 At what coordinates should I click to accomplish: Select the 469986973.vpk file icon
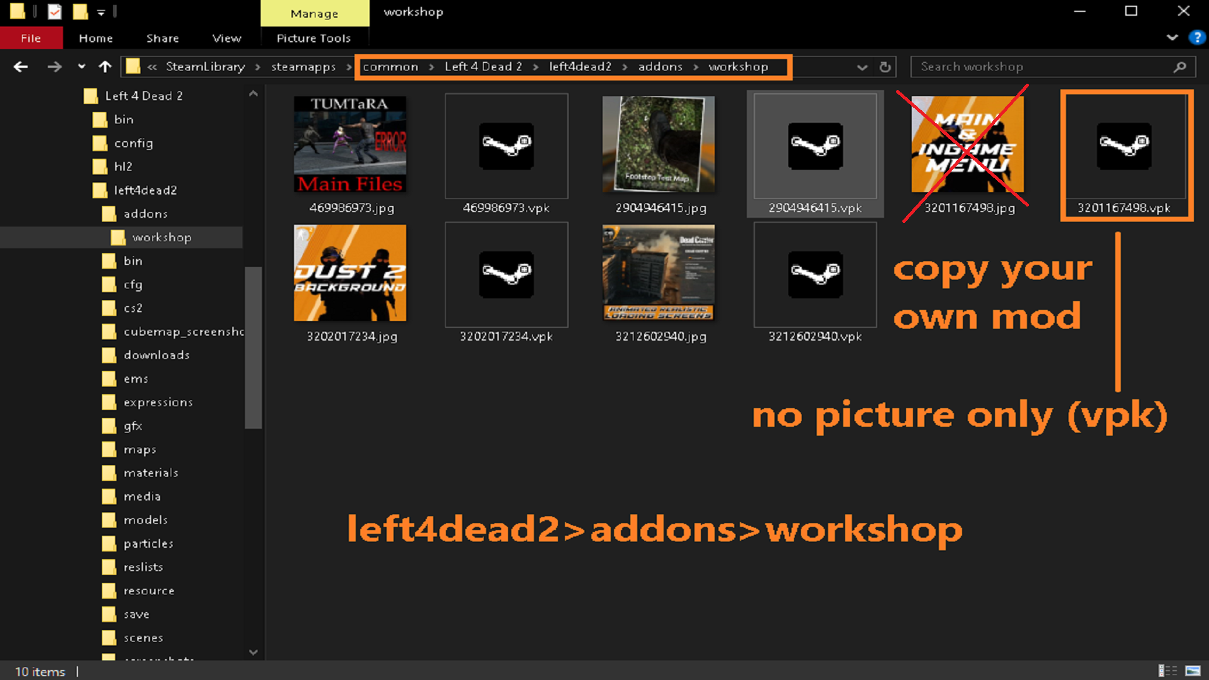(x=506, y=147)
